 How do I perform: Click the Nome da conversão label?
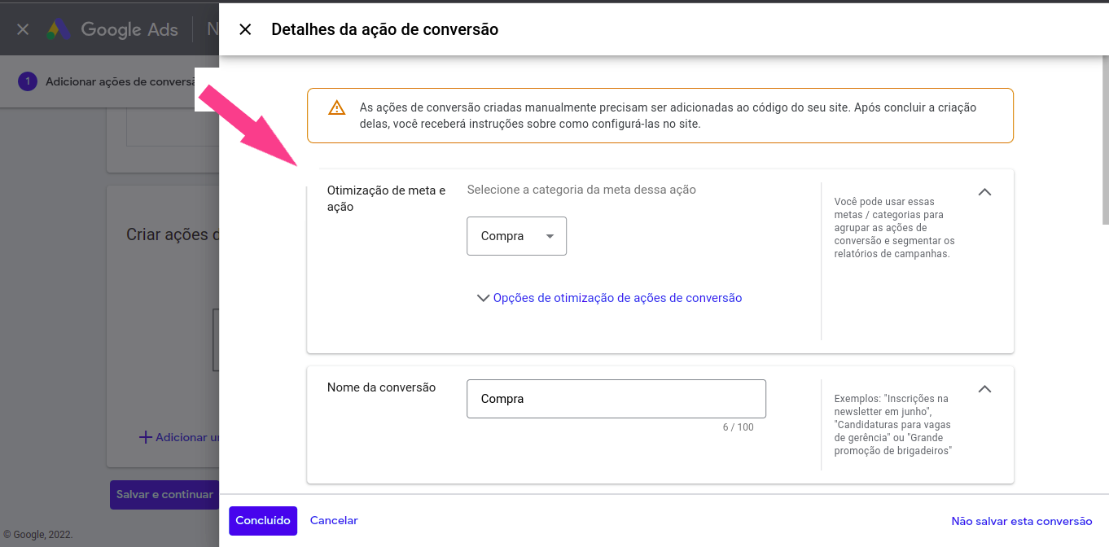pyautogui.click(x=381, y=387)
